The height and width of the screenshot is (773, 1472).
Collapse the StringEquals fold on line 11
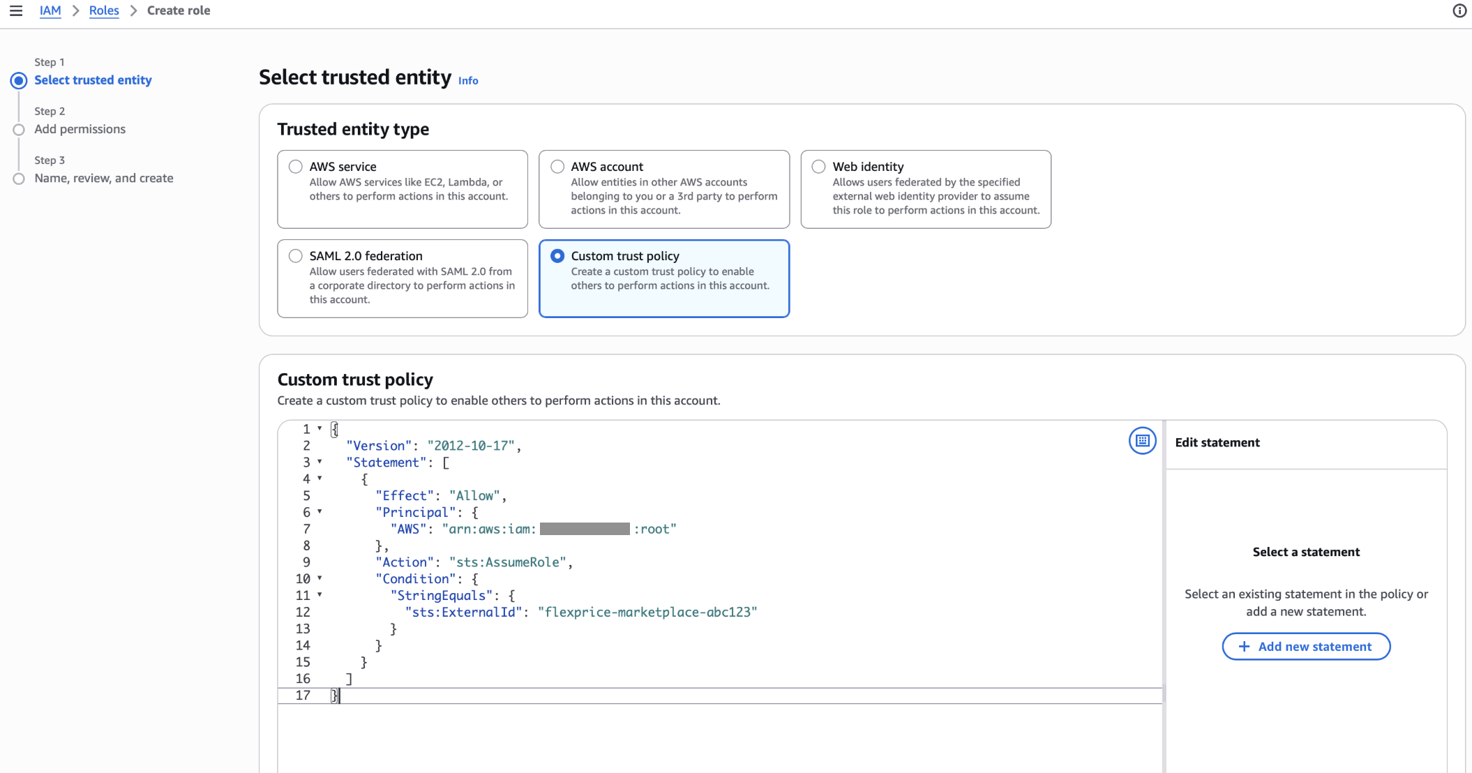320,595
